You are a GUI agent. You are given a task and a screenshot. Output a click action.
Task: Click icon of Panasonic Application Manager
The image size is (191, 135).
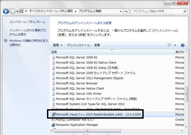(x=53, y=125)
